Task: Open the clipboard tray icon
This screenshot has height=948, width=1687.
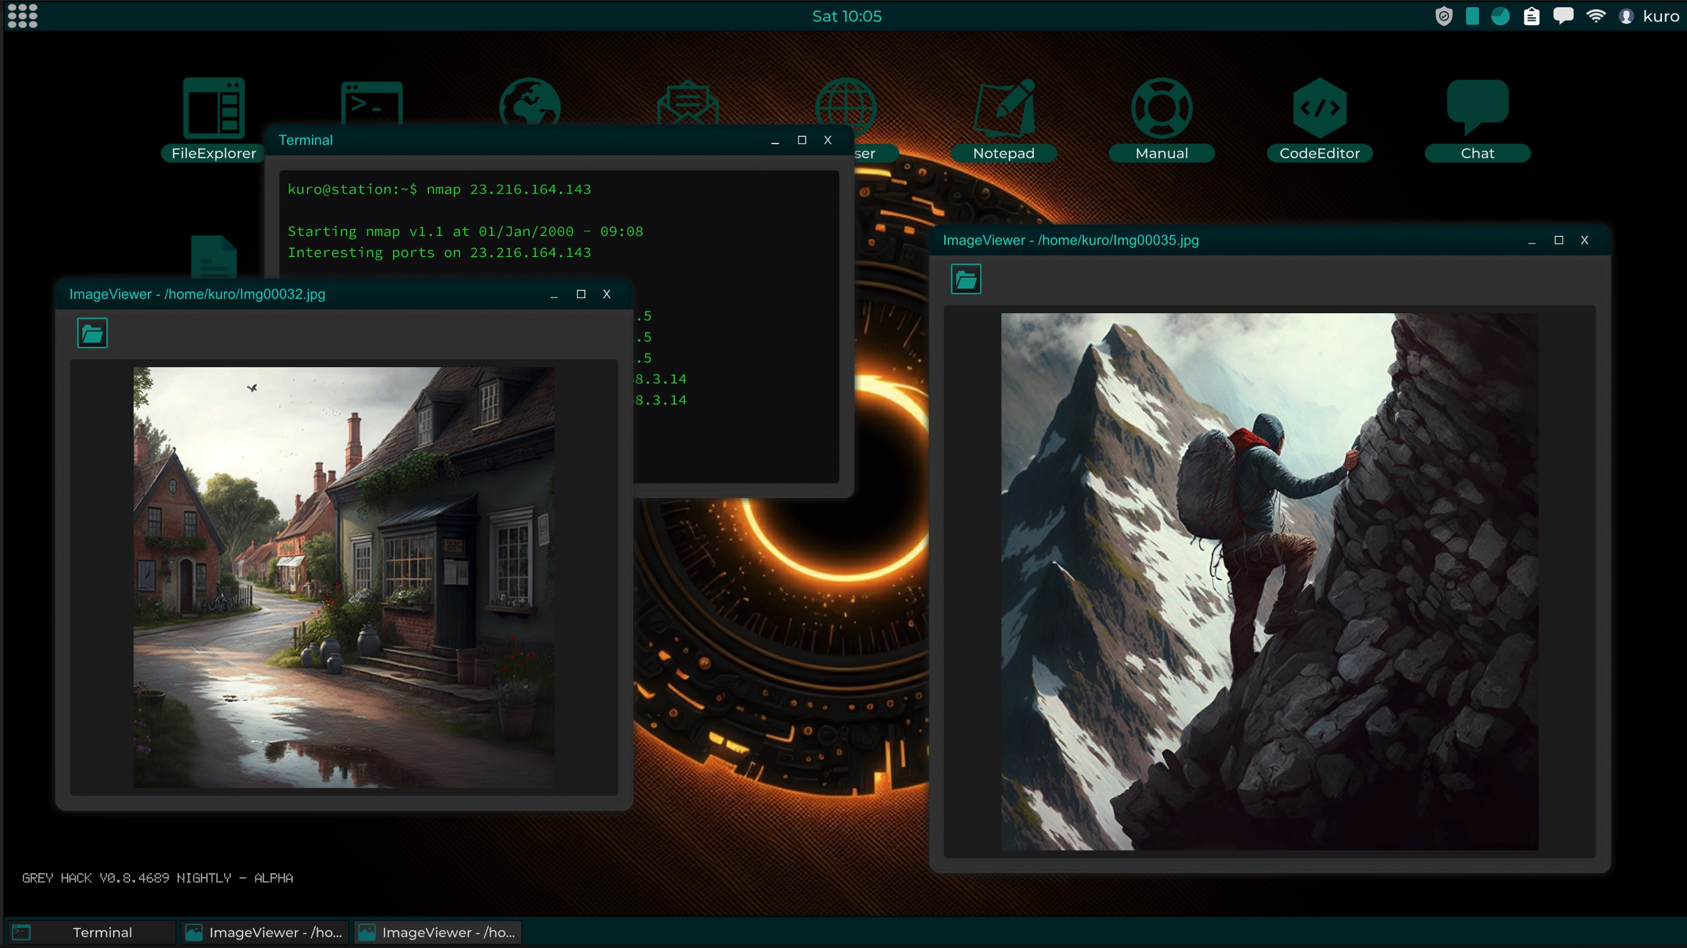Action: click(1531, 16)
